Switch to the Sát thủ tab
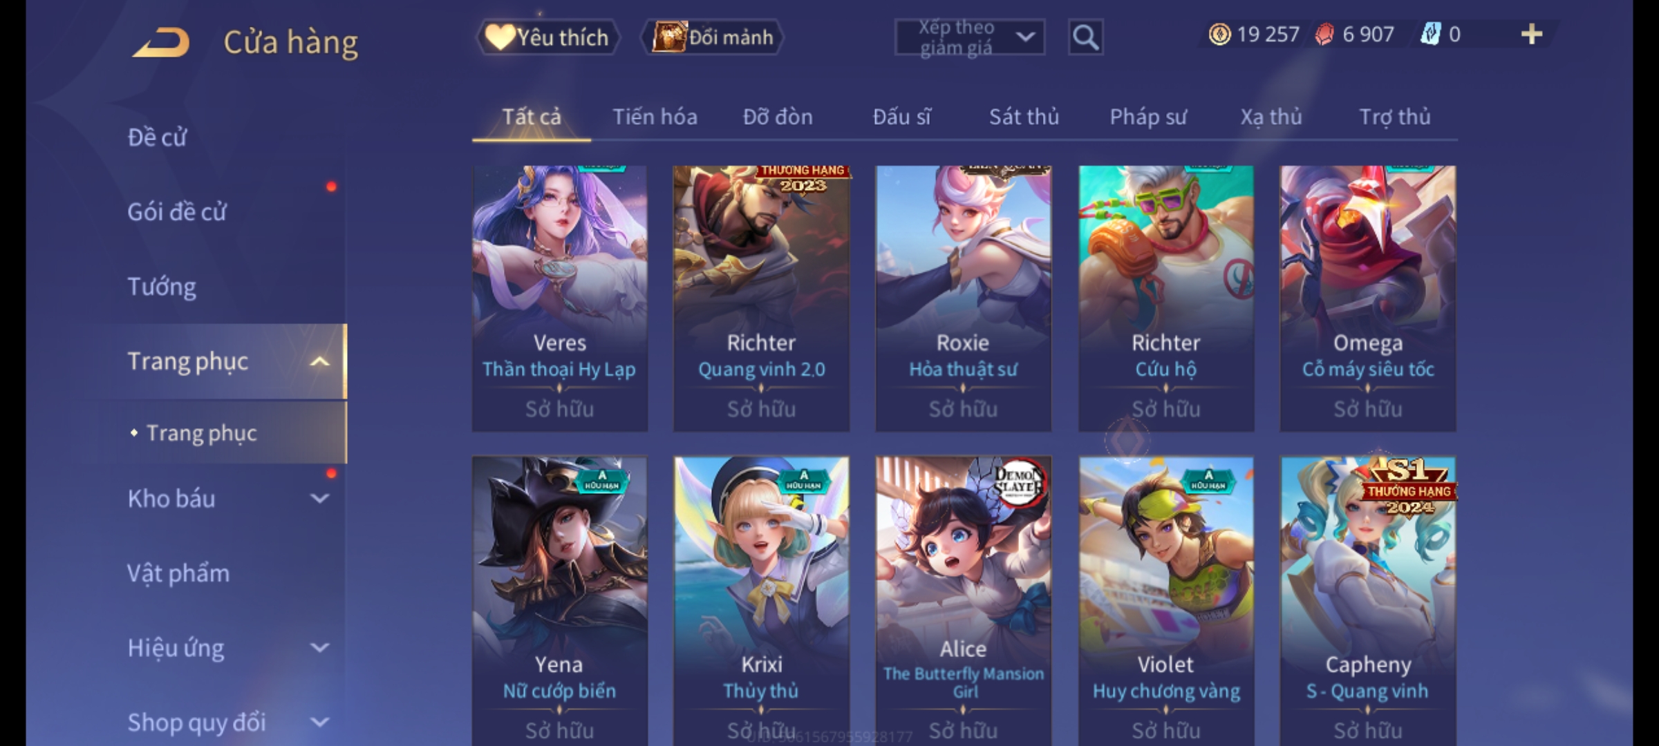 point(1024,117)
